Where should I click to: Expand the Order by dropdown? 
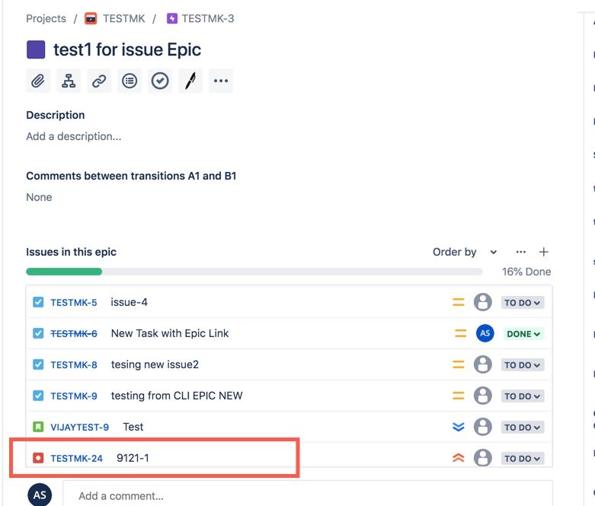(465, 252)
